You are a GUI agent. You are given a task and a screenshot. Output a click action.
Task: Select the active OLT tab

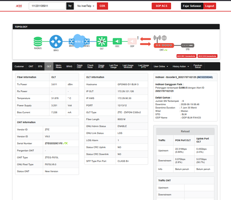point(49,66)
